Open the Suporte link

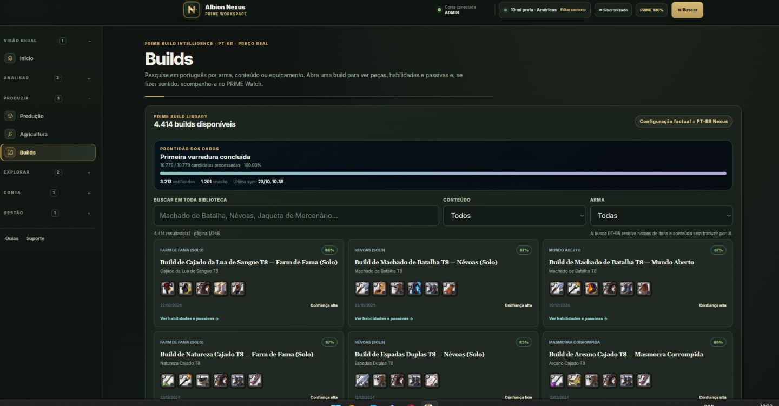[x=35, y=238]
